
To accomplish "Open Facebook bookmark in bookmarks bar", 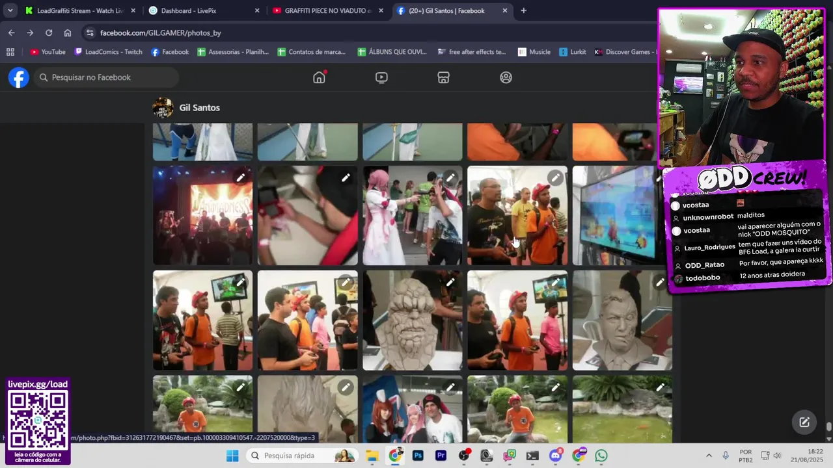I will point(170,52).
